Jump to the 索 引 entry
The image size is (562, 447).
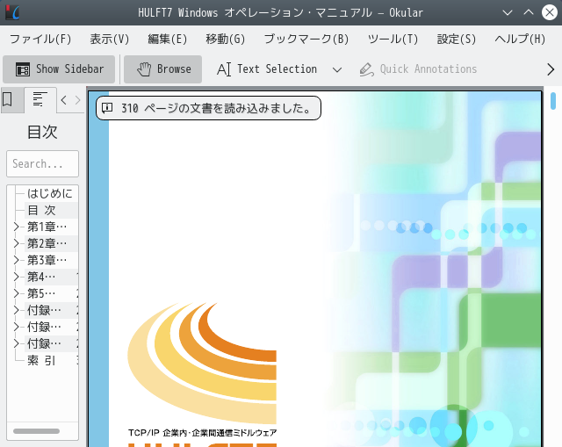coord(41,360)
